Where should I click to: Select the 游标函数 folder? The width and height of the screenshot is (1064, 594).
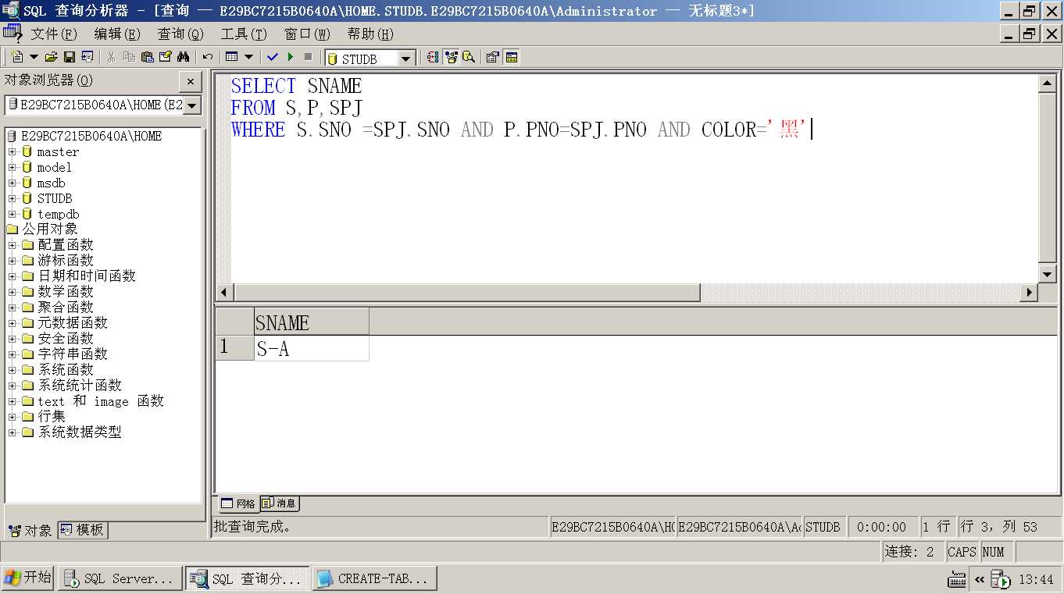[66, 260]
